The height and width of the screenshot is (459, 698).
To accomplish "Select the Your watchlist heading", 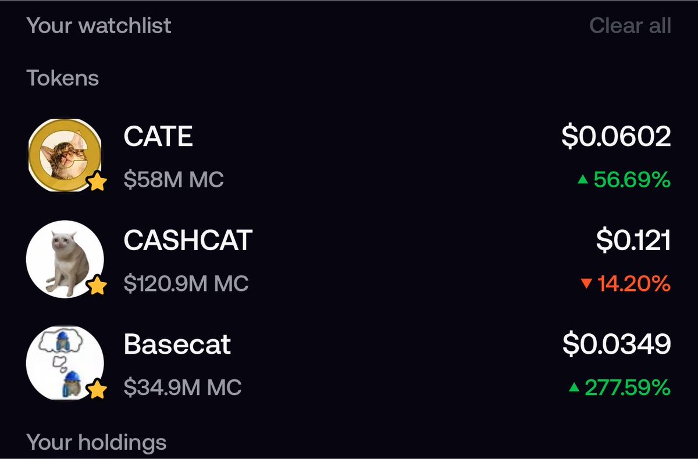I will pyautogui.click(x=99, y=26).
